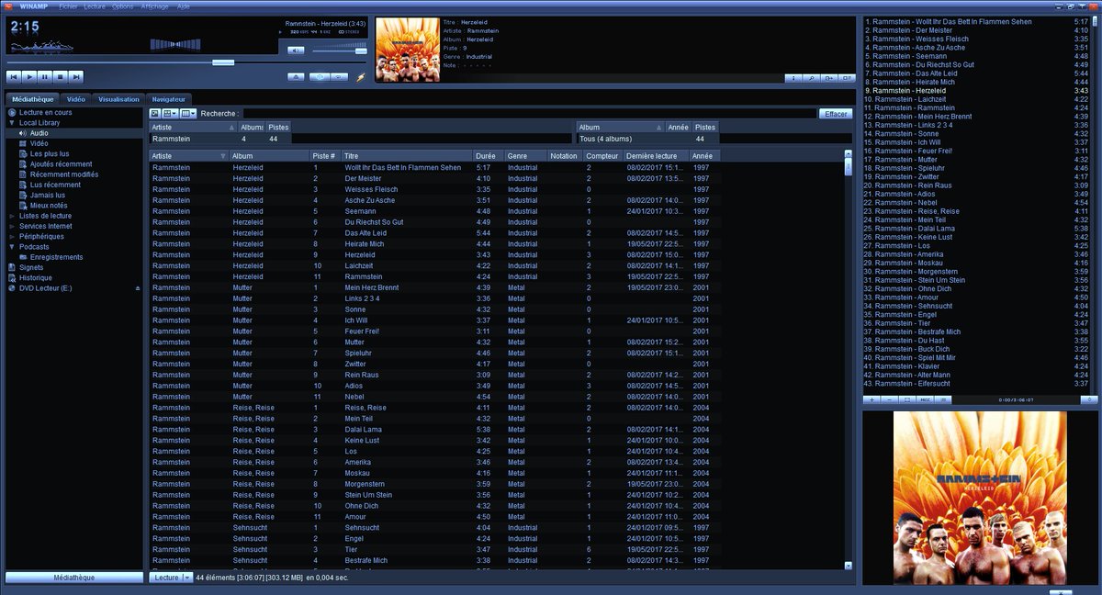Image resolution: width=1102 pixels, height=595 pixels.
Task: Open Mieux notés list
Action: (x=49, y=206)
